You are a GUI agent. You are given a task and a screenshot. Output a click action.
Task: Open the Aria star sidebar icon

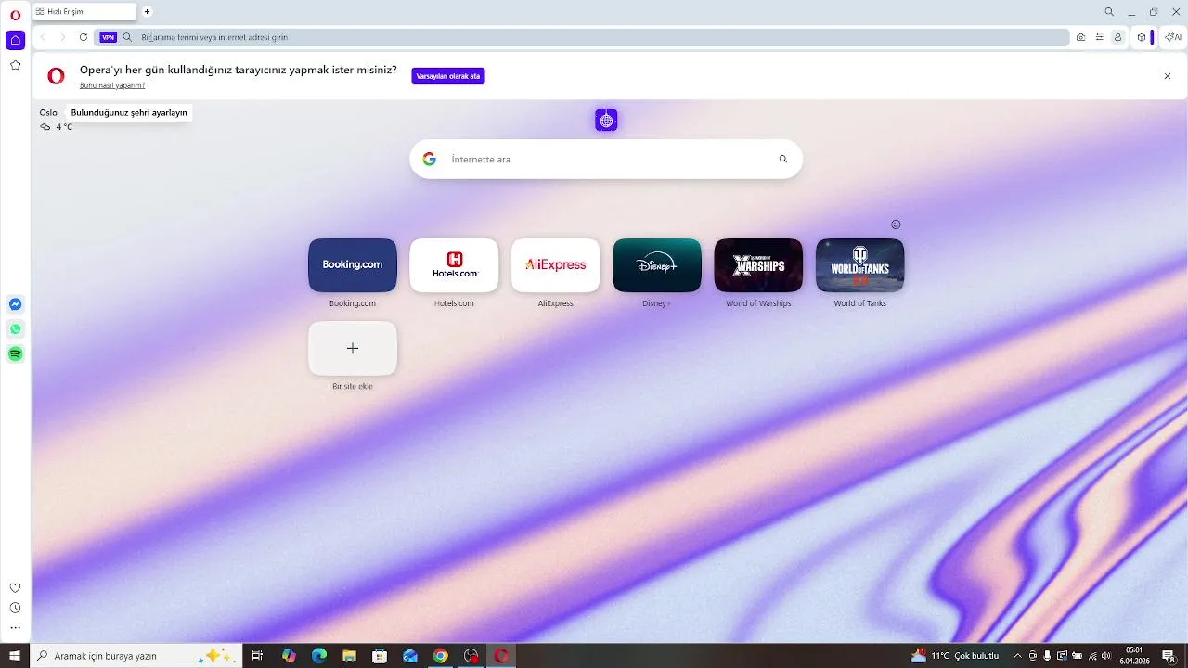(x=15, y=65)
